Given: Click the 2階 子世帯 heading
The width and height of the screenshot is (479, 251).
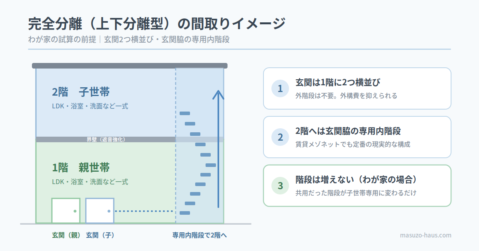Looking at the screenshot, I should click(x=81, y=92).
